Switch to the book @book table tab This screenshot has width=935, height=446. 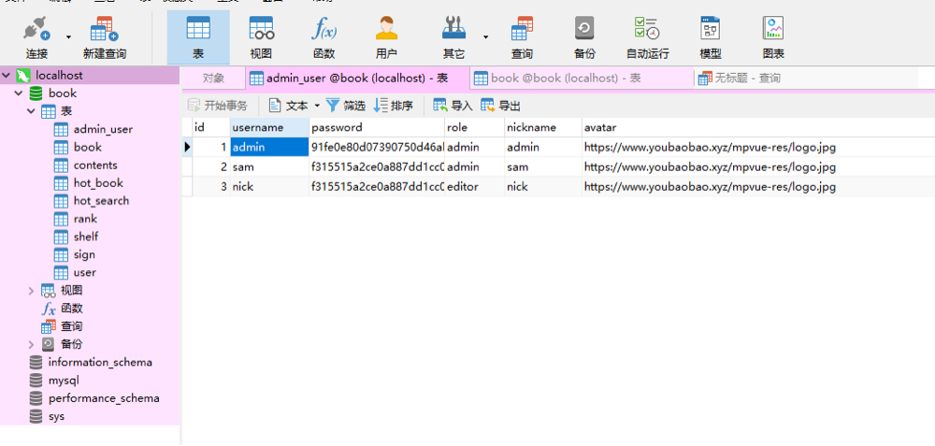582,79
